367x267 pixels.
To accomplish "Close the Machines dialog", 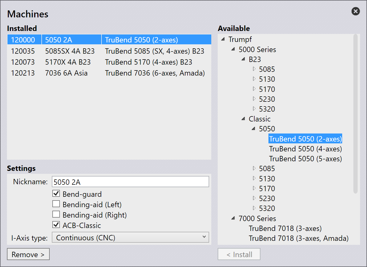I will pos(356,11).
